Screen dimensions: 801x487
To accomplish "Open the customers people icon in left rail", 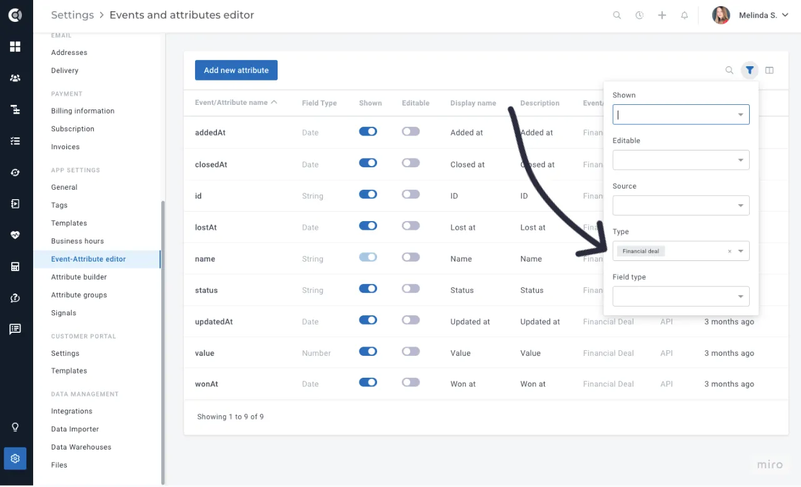I will pos(15,78).
